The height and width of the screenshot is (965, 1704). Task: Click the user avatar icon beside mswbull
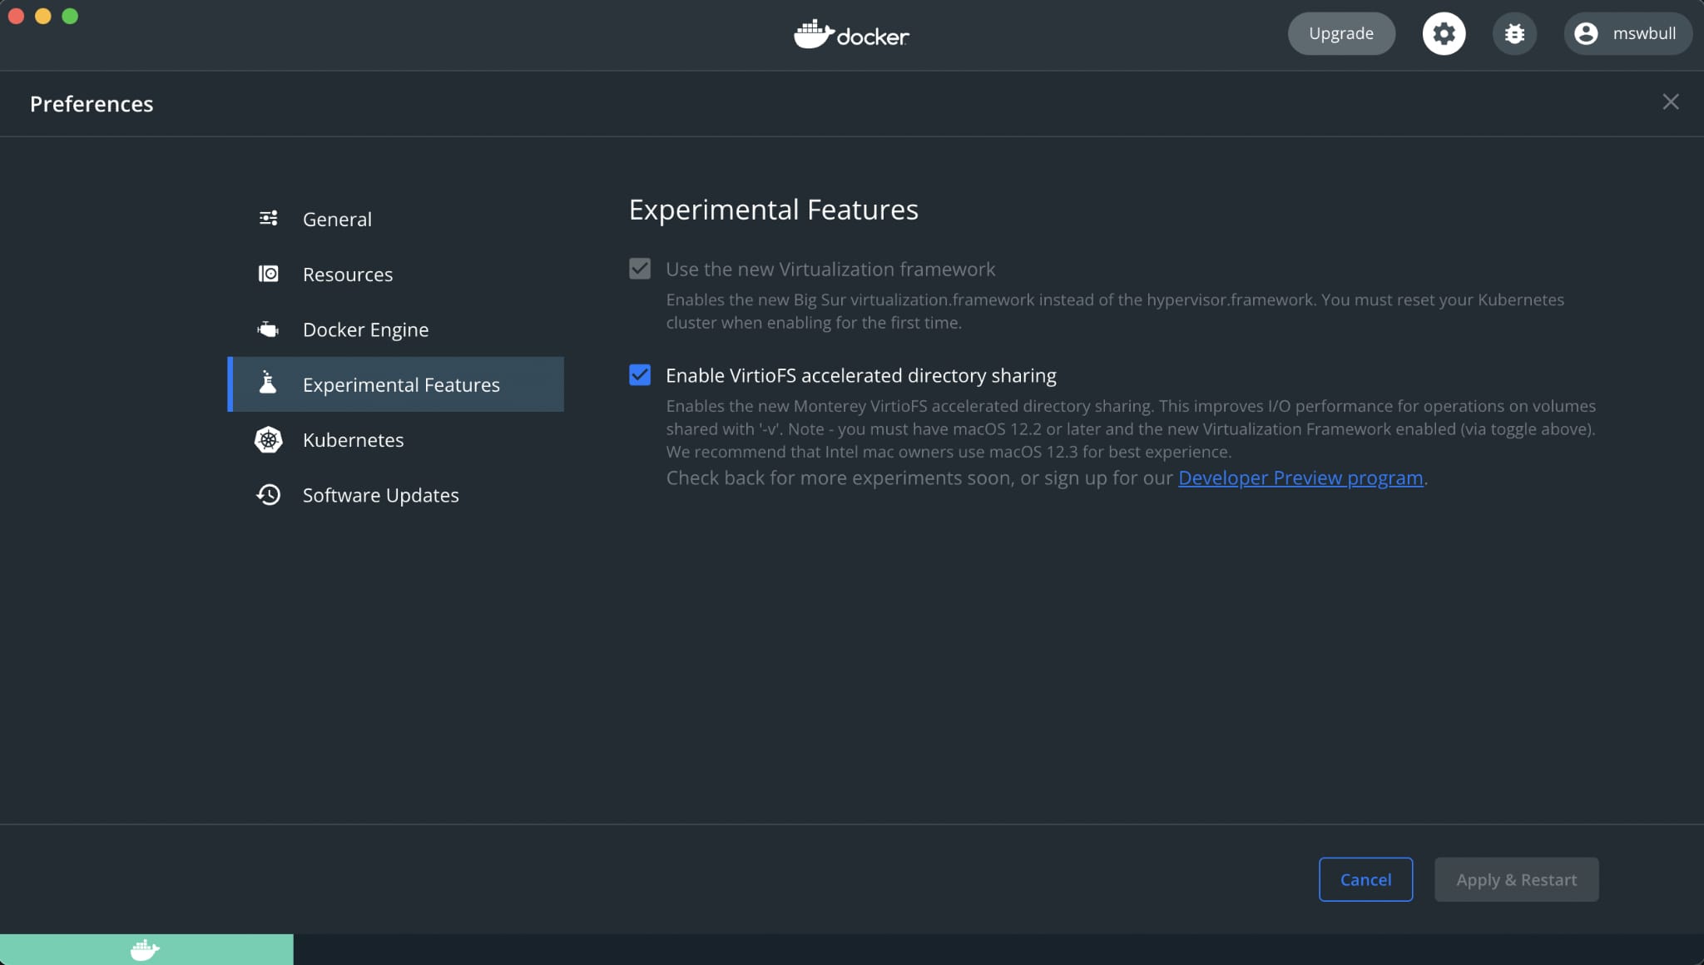pos(1586,33)
